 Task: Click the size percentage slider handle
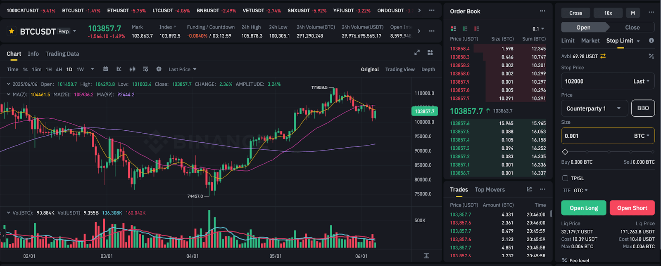[565, 152]
